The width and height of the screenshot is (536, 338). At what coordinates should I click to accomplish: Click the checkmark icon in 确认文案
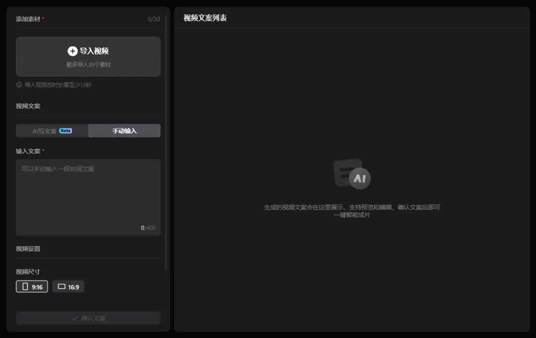coord(75,318)
